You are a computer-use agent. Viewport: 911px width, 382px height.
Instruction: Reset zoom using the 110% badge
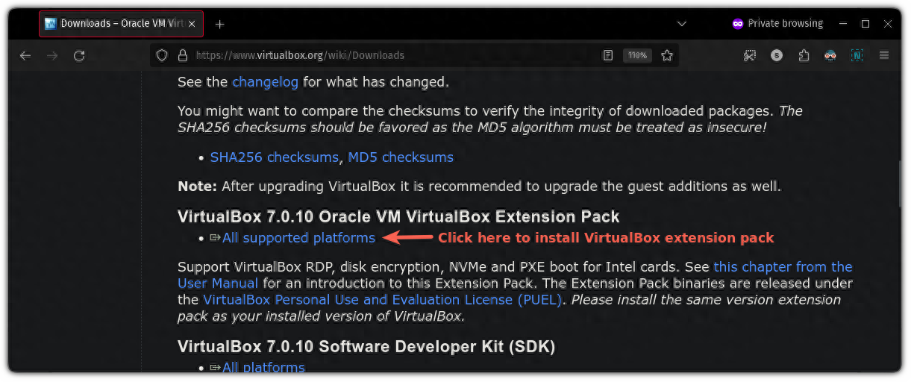click(x=638, y=55)
